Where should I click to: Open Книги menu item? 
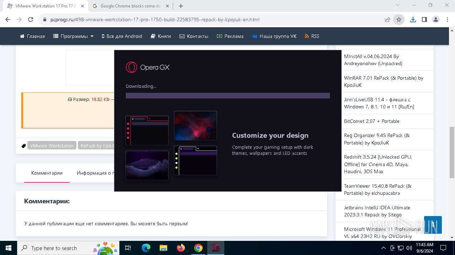pos(161,36)
